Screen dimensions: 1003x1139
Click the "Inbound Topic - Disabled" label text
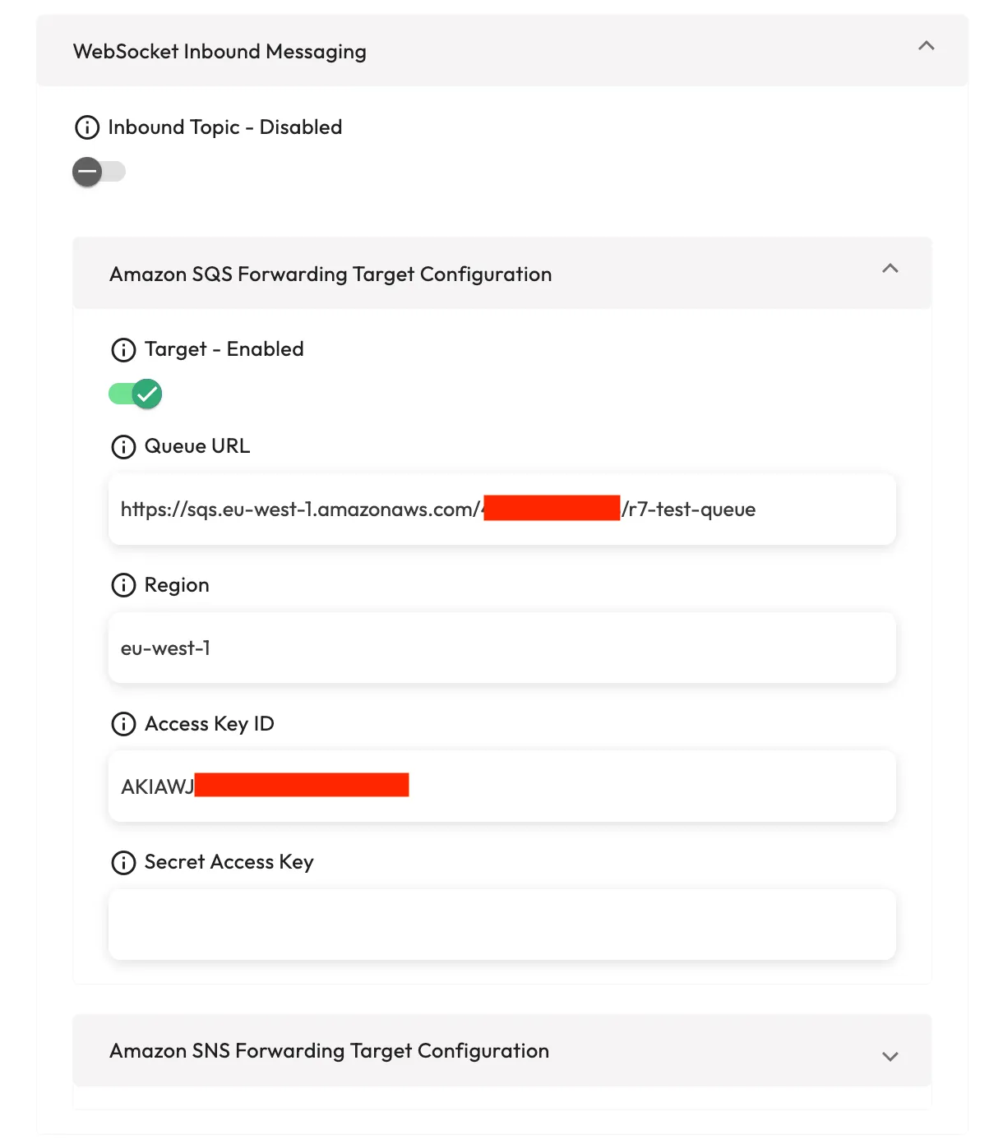[x=224, y=127]
